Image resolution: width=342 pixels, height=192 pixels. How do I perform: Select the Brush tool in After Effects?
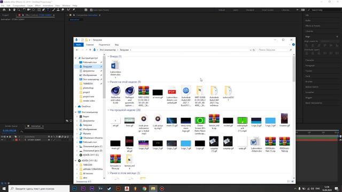pos(53,10)
